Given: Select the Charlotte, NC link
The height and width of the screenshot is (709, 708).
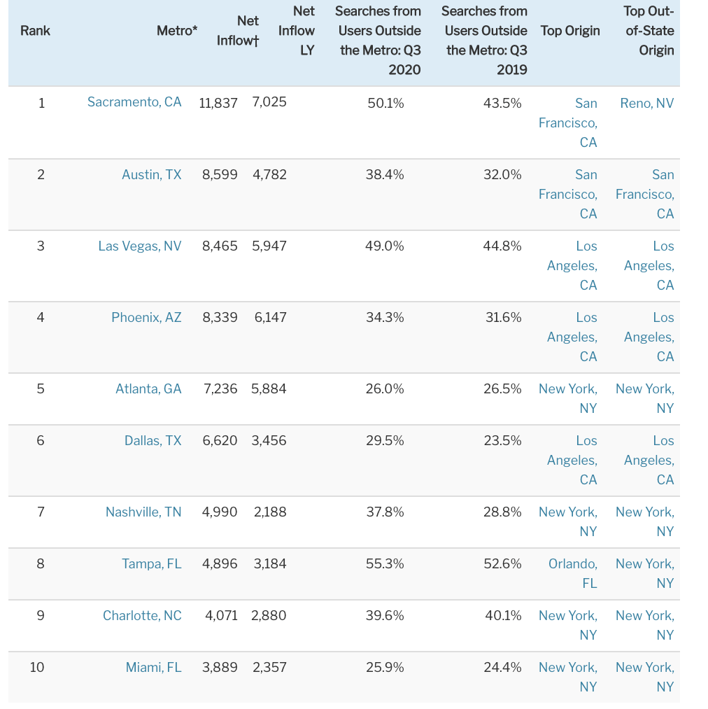Looking at the screenshot, I should click(x=142, y=615).
